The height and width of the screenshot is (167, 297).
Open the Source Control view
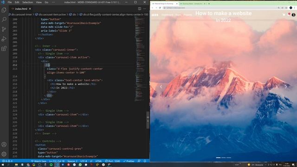pyautogui.click(x=4, y=29)
